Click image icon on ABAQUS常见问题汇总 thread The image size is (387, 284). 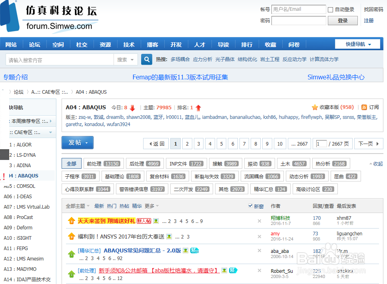pyautogui.click(x=186, y=250)
